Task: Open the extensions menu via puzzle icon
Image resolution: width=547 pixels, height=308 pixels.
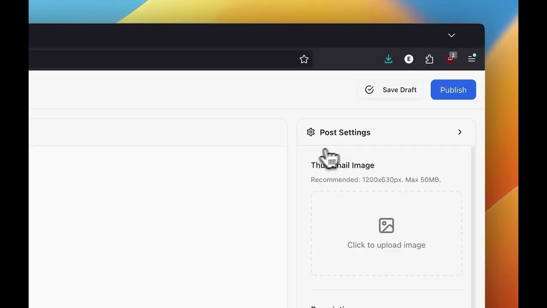Action: click(429, 59)
